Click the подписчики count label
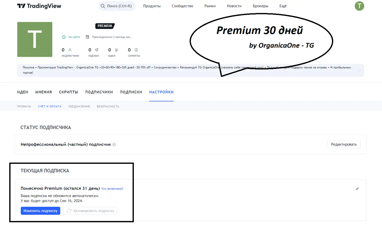382x227 pixels. pos(70,56)
